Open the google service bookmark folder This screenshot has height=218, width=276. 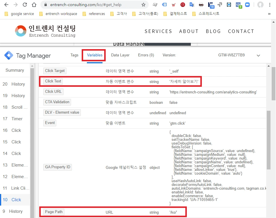[x=19, y=14]
